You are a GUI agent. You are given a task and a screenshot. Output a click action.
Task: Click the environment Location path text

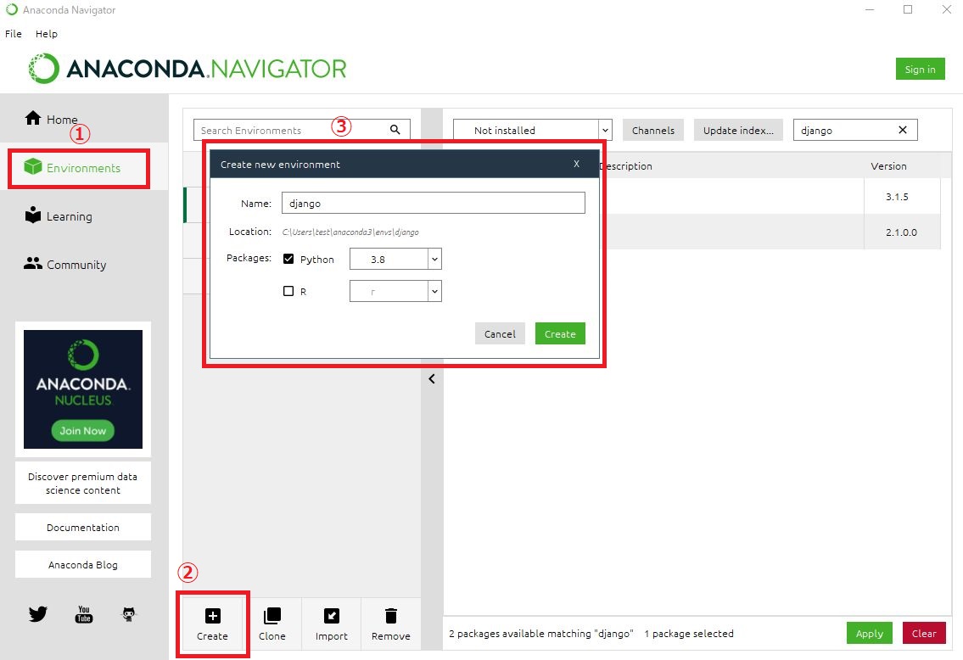350,232
